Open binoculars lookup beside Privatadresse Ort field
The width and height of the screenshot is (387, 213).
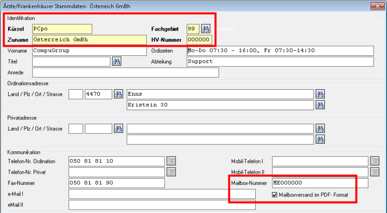[x=320, y=128]
